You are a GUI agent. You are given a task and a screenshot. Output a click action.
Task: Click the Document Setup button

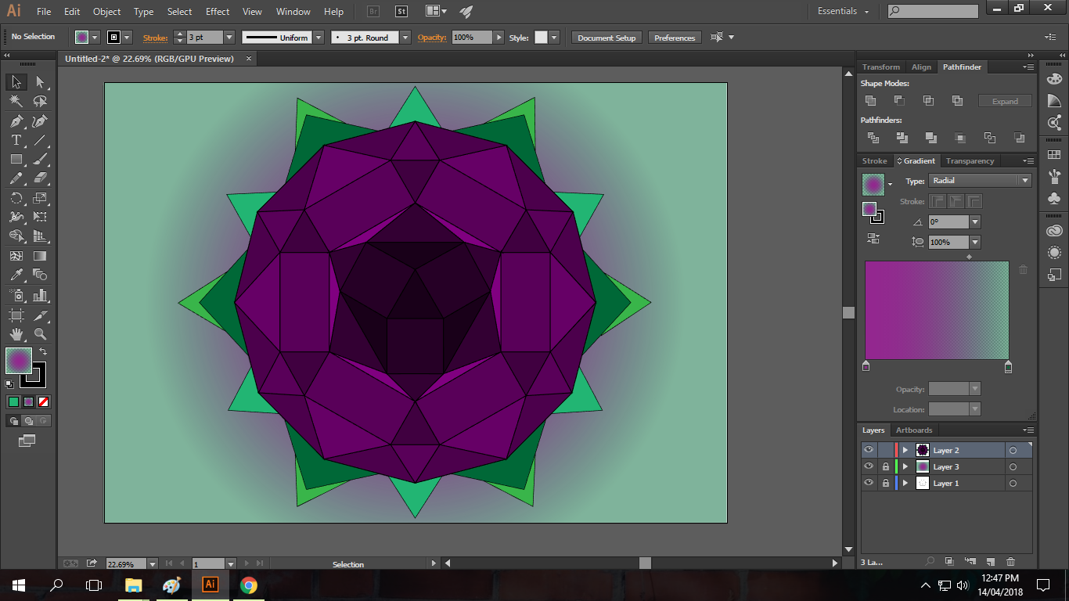[606, 38]
